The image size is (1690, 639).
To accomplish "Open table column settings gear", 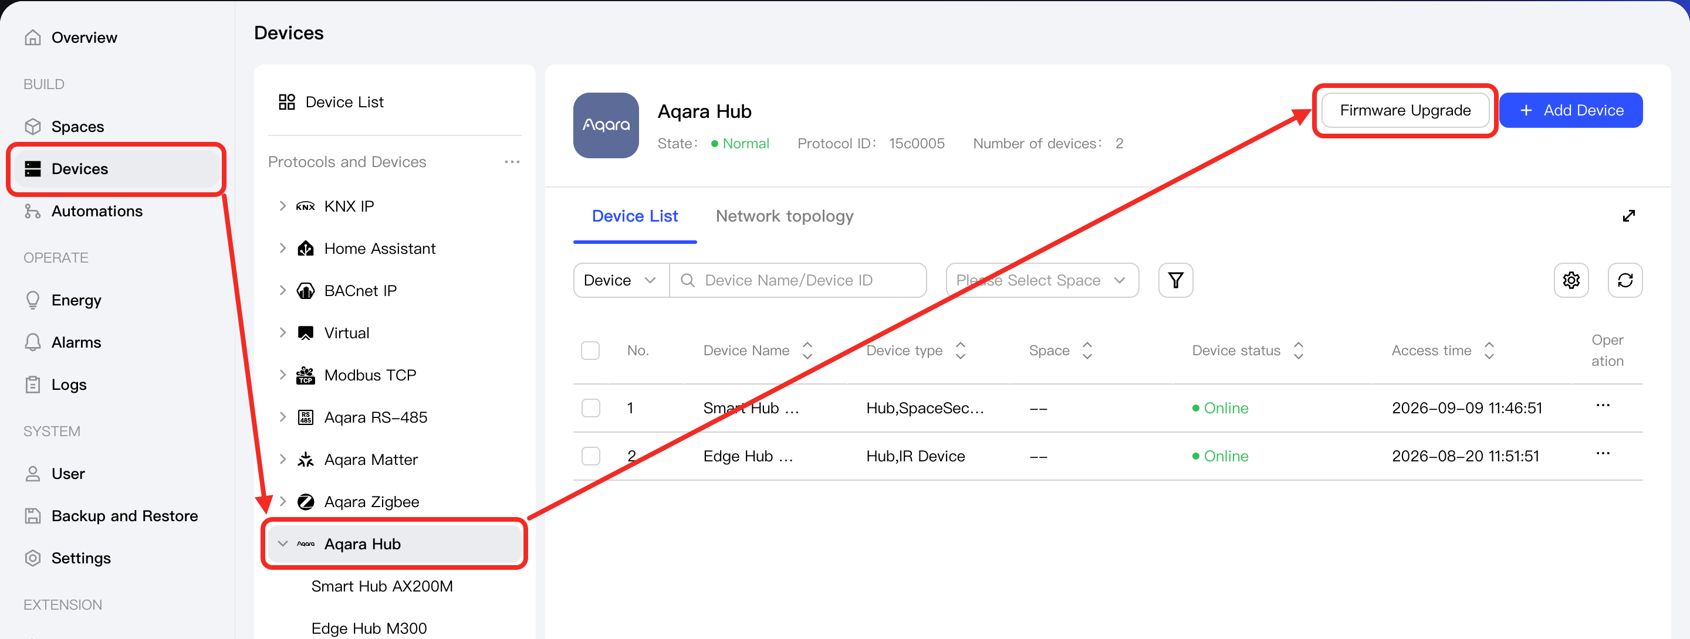I will pyautogui.click(x=1571, y=280).
